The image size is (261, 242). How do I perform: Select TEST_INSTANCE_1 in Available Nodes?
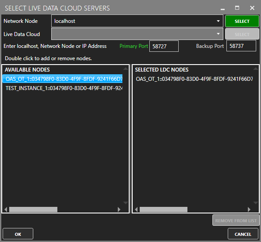[x=63, y=88]
